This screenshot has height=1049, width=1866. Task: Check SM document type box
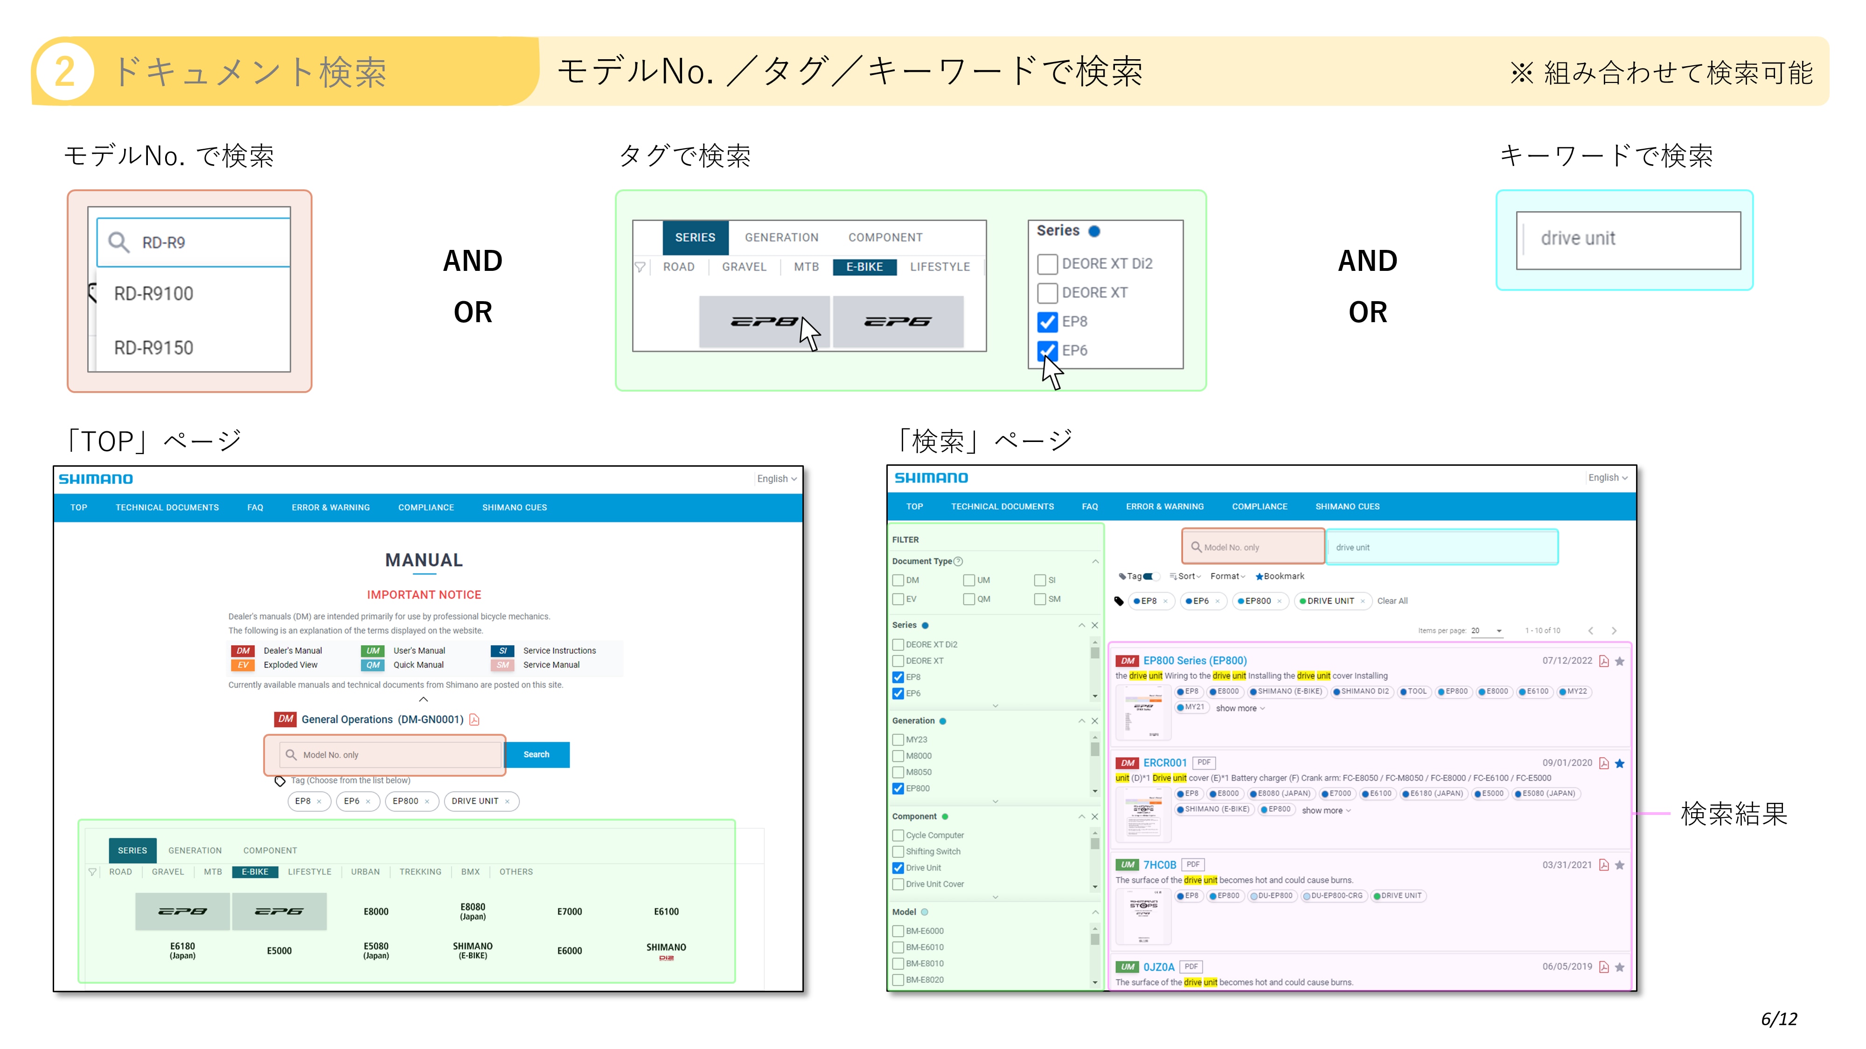pyautogui.click(x=1040, y=599)
